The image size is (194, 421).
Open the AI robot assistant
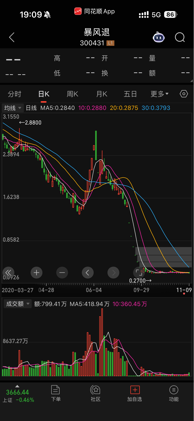coord(159,37)
